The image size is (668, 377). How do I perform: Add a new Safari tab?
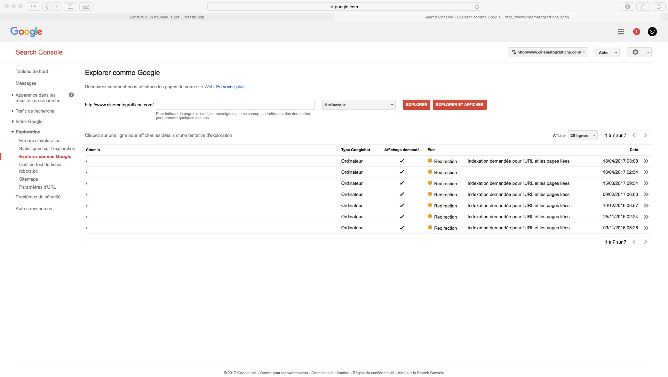[664, 17]
